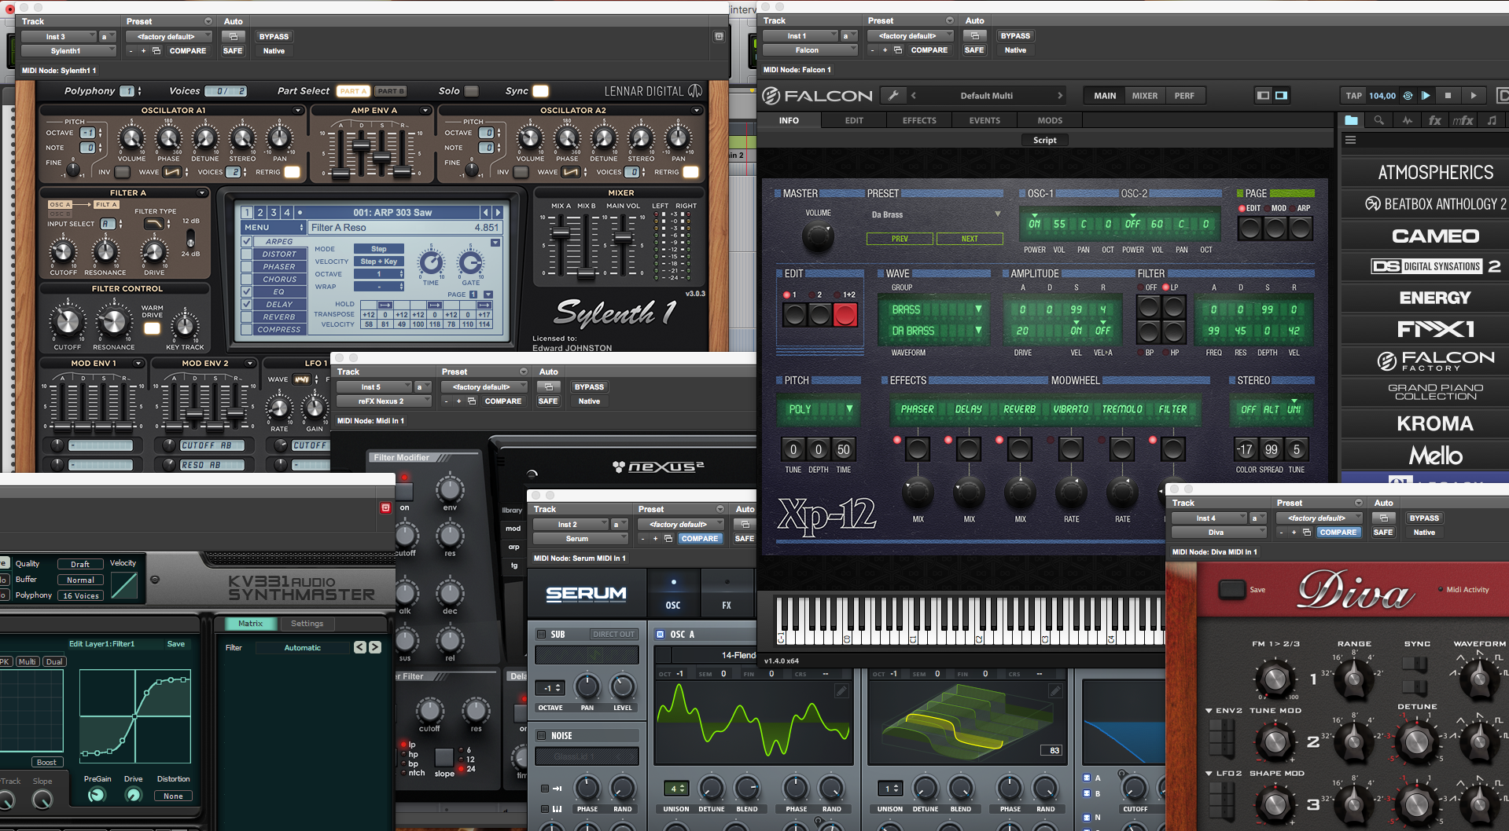Click next preset arrow in Sylenth1 display

(498, 212)
